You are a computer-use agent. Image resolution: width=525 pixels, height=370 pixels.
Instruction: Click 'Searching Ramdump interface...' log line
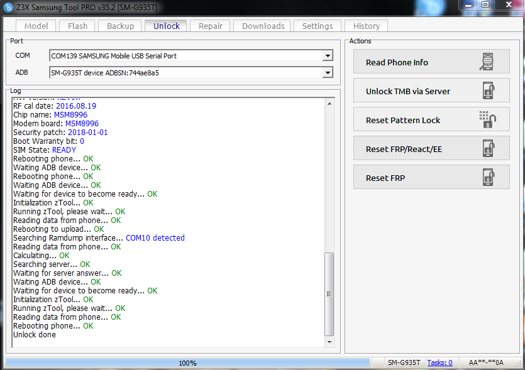point(69,238)
